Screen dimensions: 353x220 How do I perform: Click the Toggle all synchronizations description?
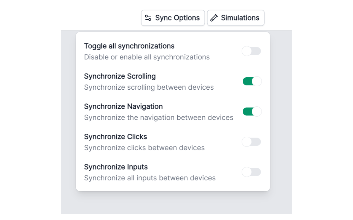147,57
